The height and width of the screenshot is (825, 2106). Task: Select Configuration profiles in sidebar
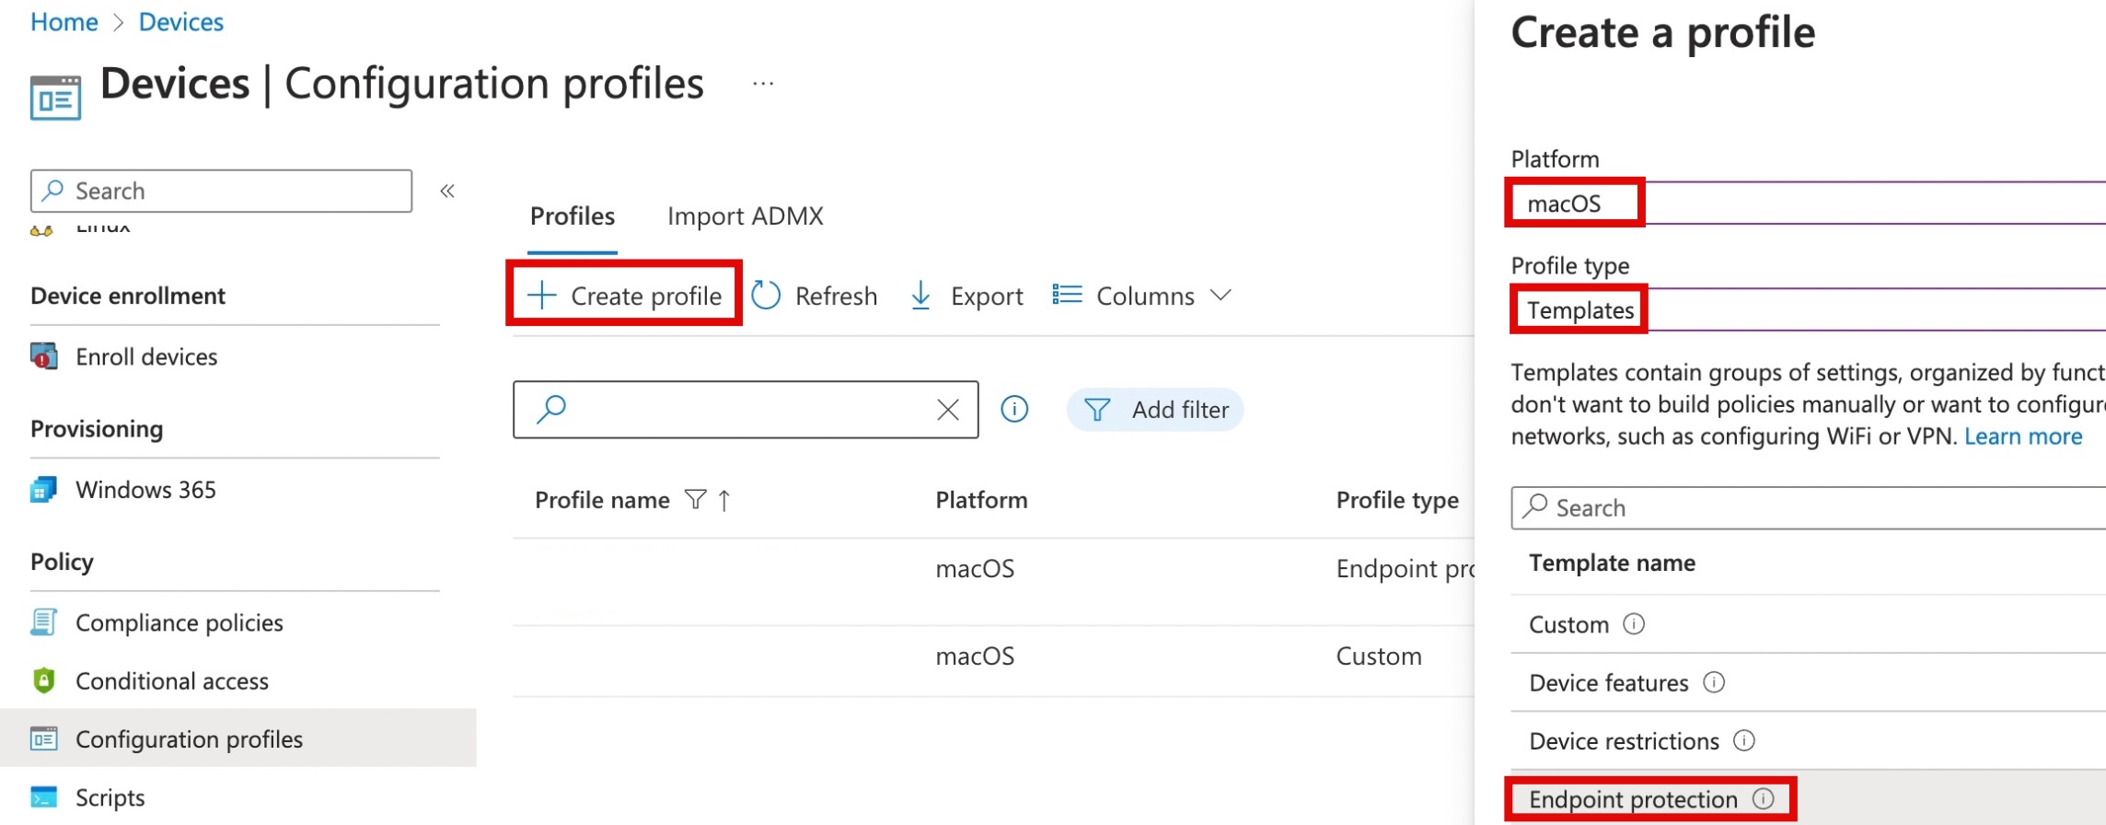tap(238, 738)
